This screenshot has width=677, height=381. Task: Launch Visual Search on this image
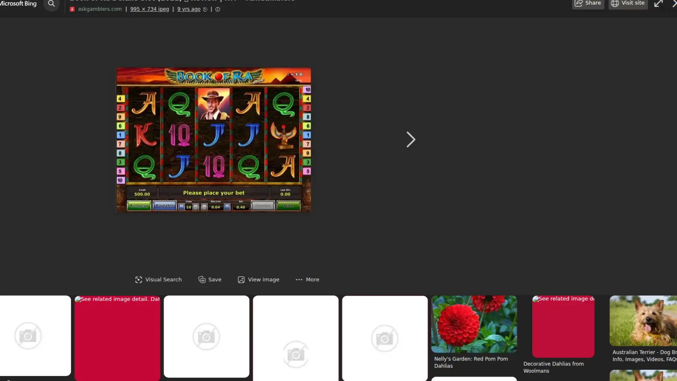coord(158,279)
